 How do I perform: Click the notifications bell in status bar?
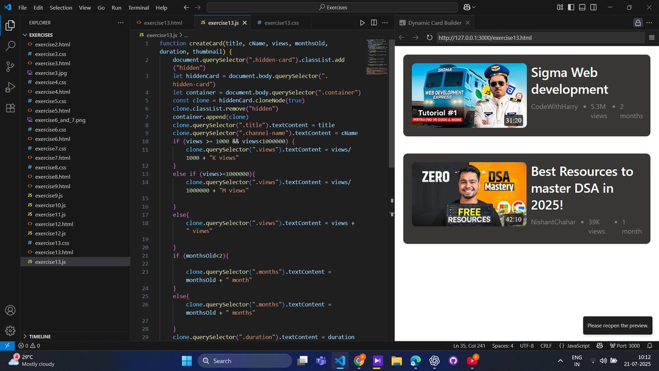(x=649, y=346)
